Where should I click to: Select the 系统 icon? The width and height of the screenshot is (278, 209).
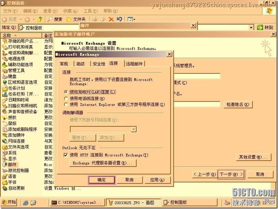pos(5,153)
